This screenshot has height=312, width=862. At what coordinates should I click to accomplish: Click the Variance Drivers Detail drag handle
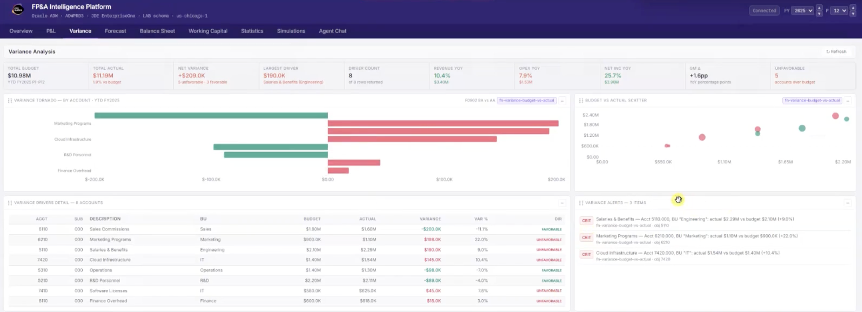(10, 203)
